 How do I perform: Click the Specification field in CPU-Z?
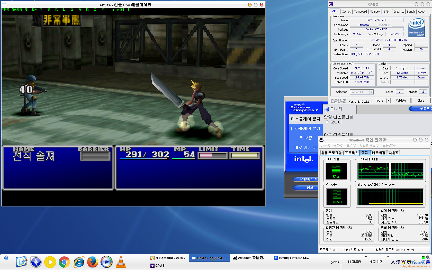click(x=389, y=40)
